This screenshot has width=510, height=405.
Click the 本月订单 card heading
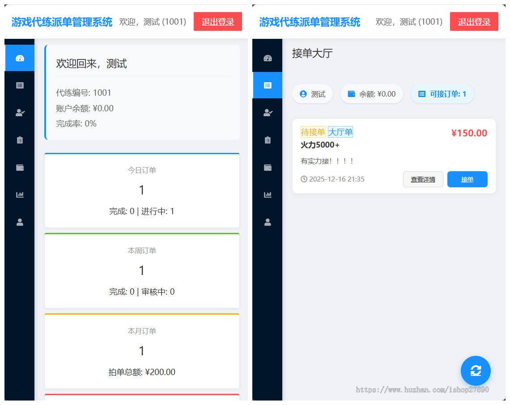[142, 331]
